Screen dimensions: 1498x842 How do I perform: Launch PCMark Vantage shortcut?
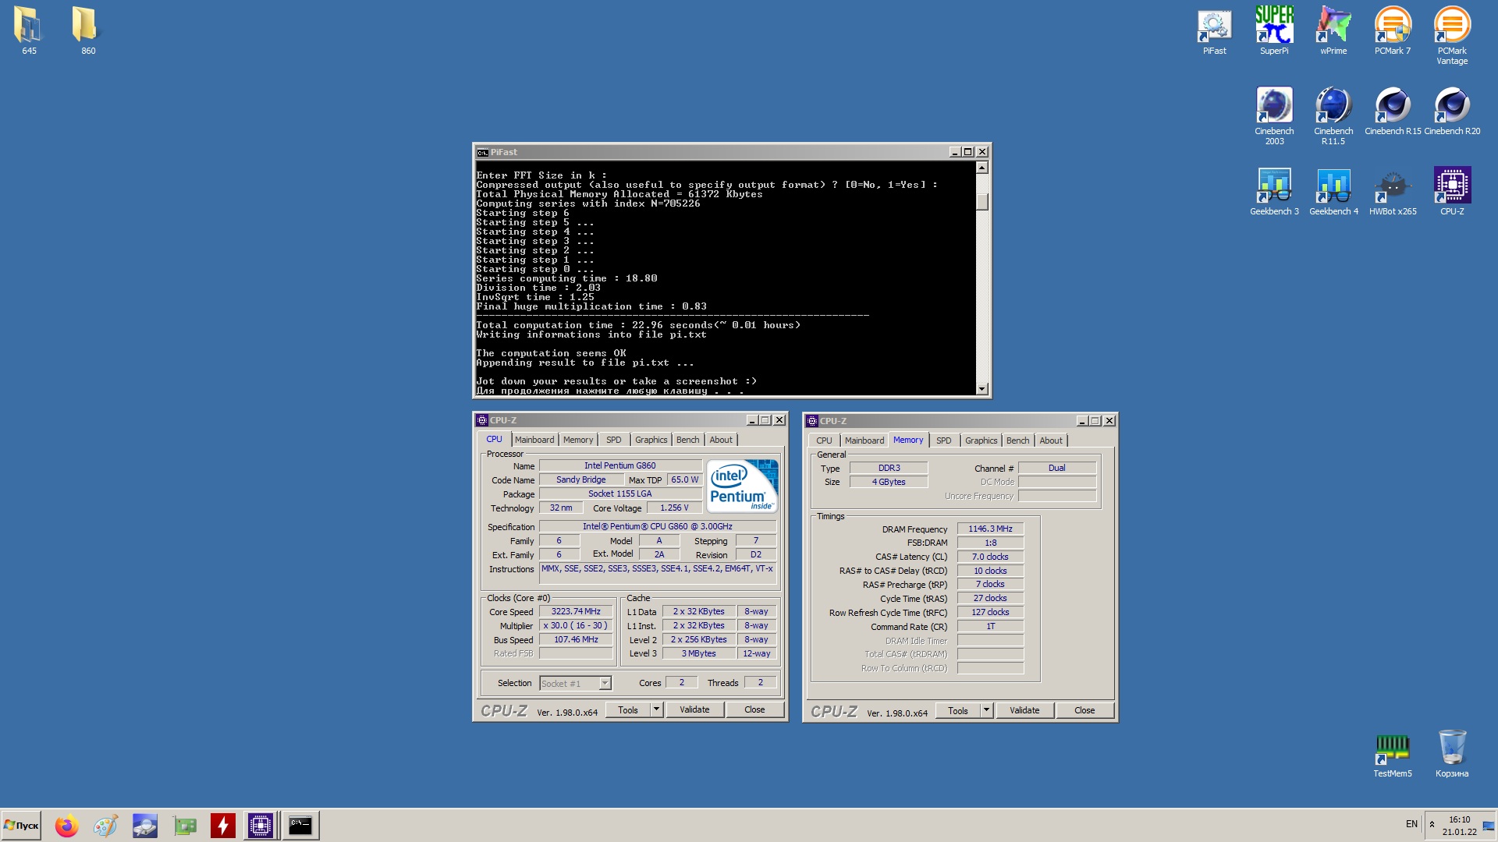click(1452, 36)
